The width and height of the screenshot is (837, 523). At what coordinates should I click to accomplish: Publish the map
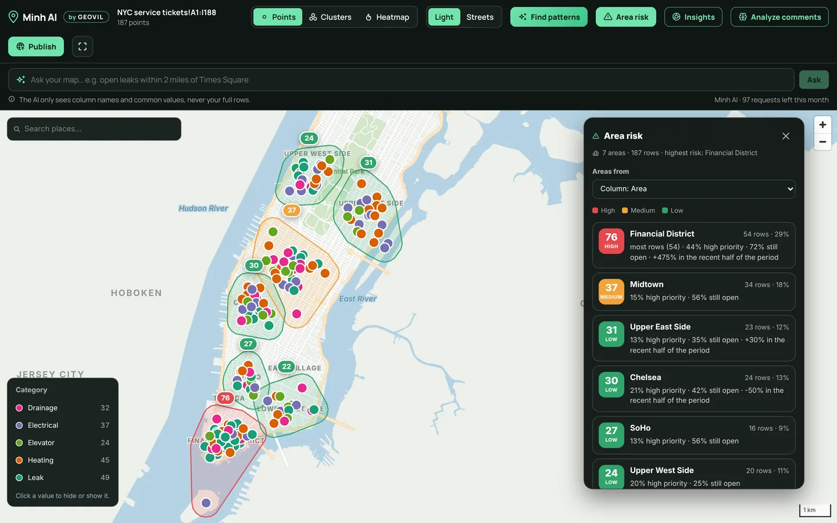[36, 46]
